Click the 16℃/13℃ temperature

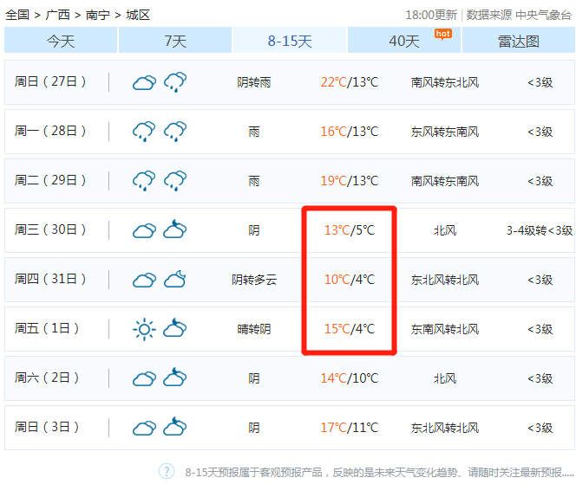350,132
